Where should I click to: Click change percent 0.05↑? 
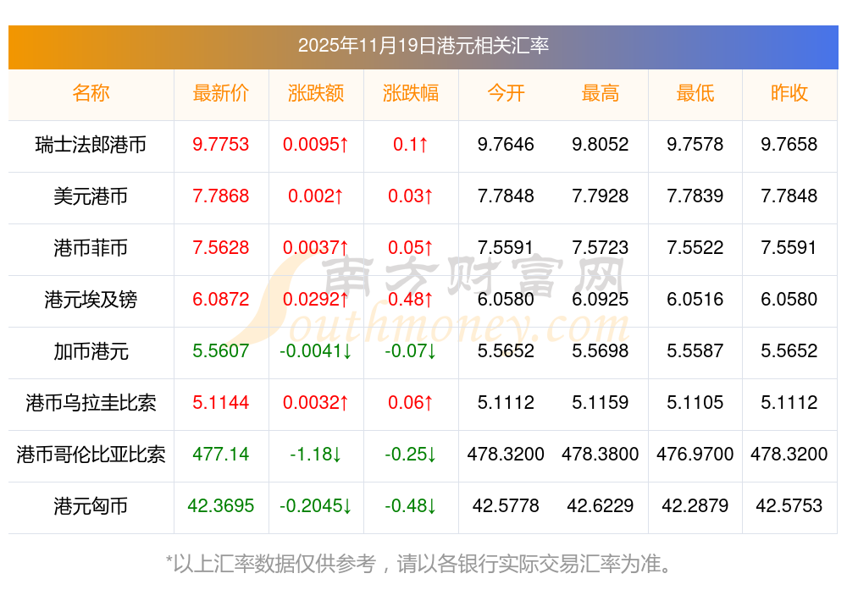pyautogui.click(x=411, y=247)
